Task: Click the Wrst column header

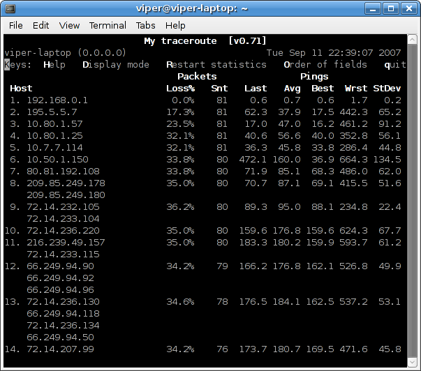Action: point(356,89)
